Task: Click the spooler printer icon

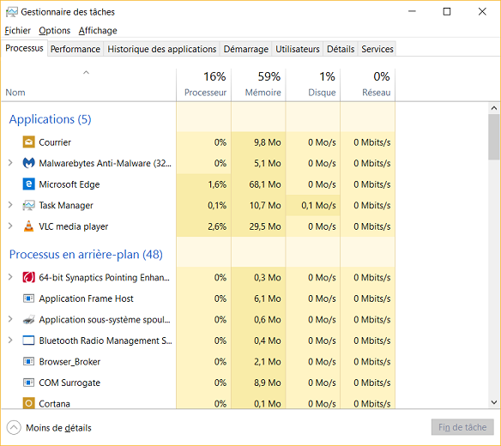Action: 28,319
